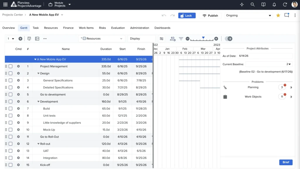Screen dimensions: 300x169
Task: Check the box for the Design row
Action: pos(11,73)
